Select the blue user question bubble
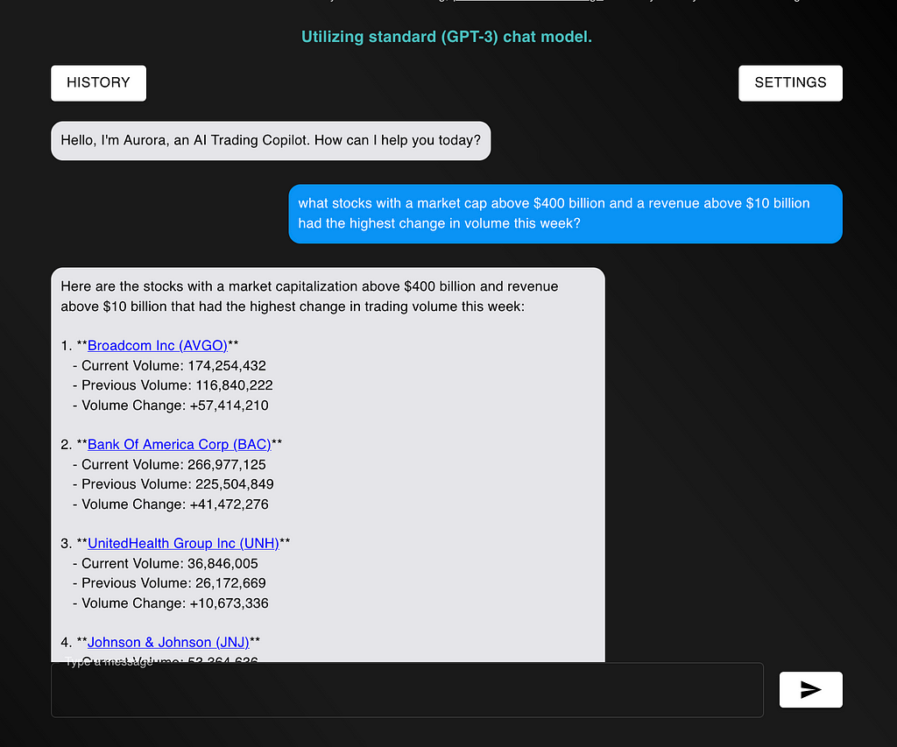The width and height of the screenshot is (897, 747). pyautogui.click(x=565, y=213)
